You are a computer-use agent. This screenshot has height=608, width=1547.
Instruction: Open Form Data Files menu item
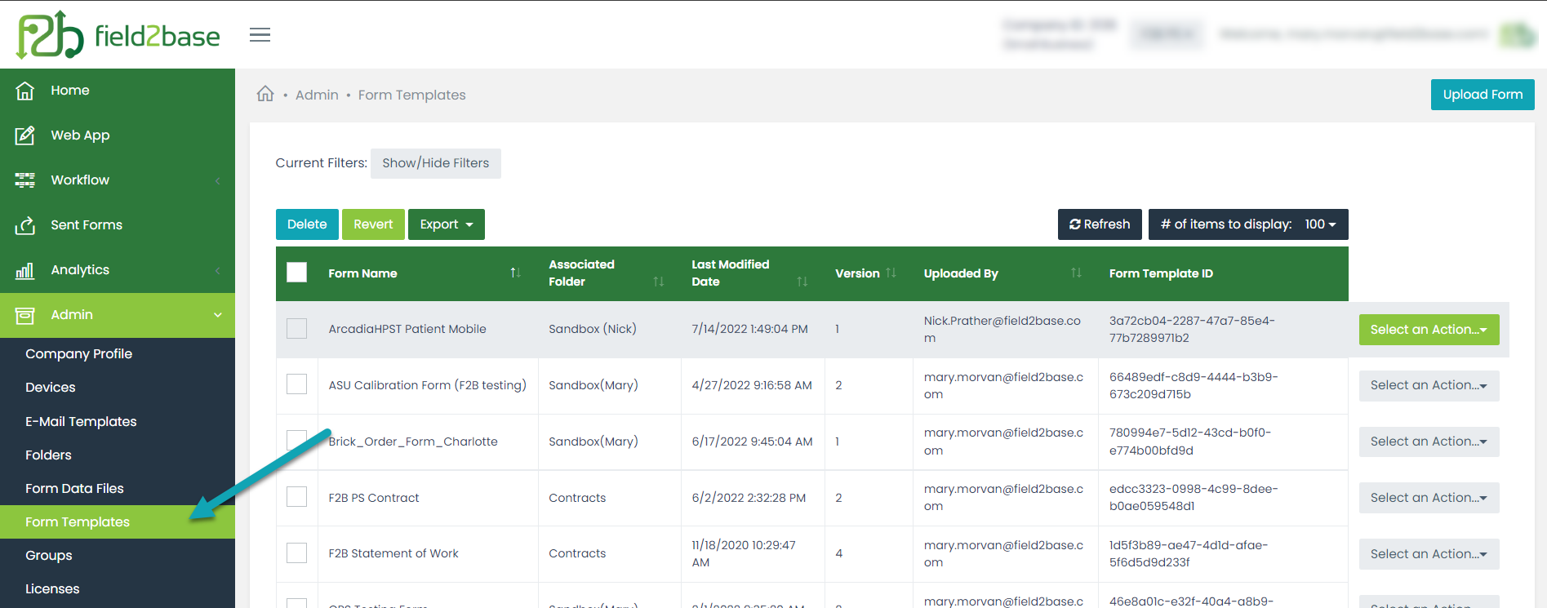pos(74,489)
